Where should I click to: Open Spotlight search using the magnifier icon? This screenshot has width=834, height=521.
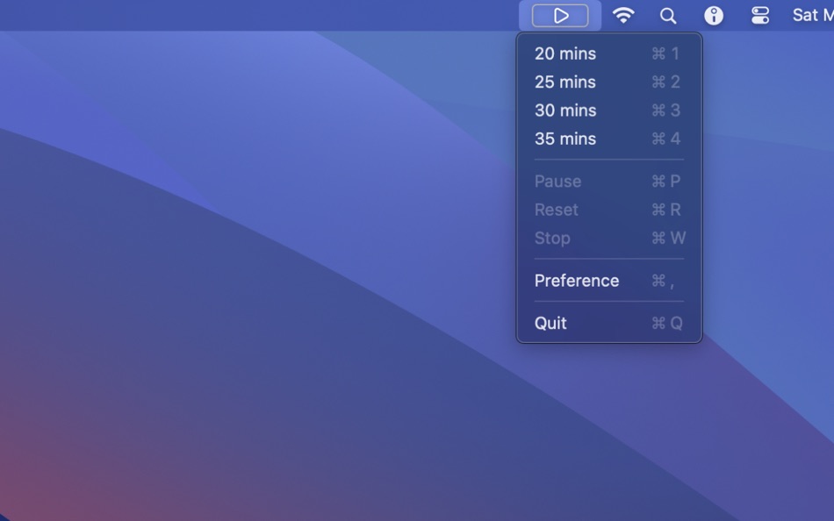(668, 15)
